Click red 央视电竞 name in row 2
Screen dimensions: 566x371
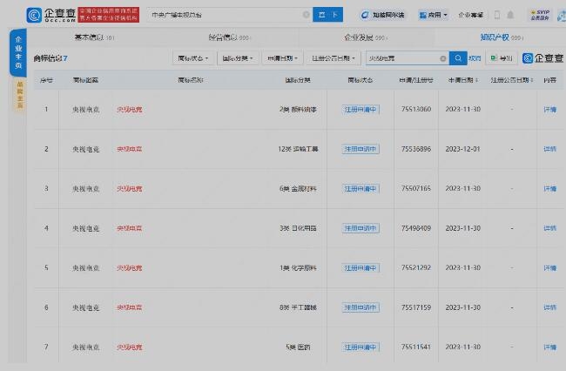pyautogui.click(x=129, y=149)
